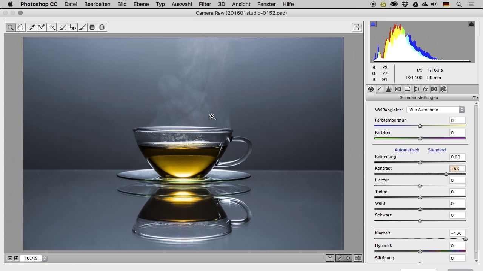Toggle highlight clipping warning in histogram
This screenshot has width=483, height=271.
coord(471,24)
